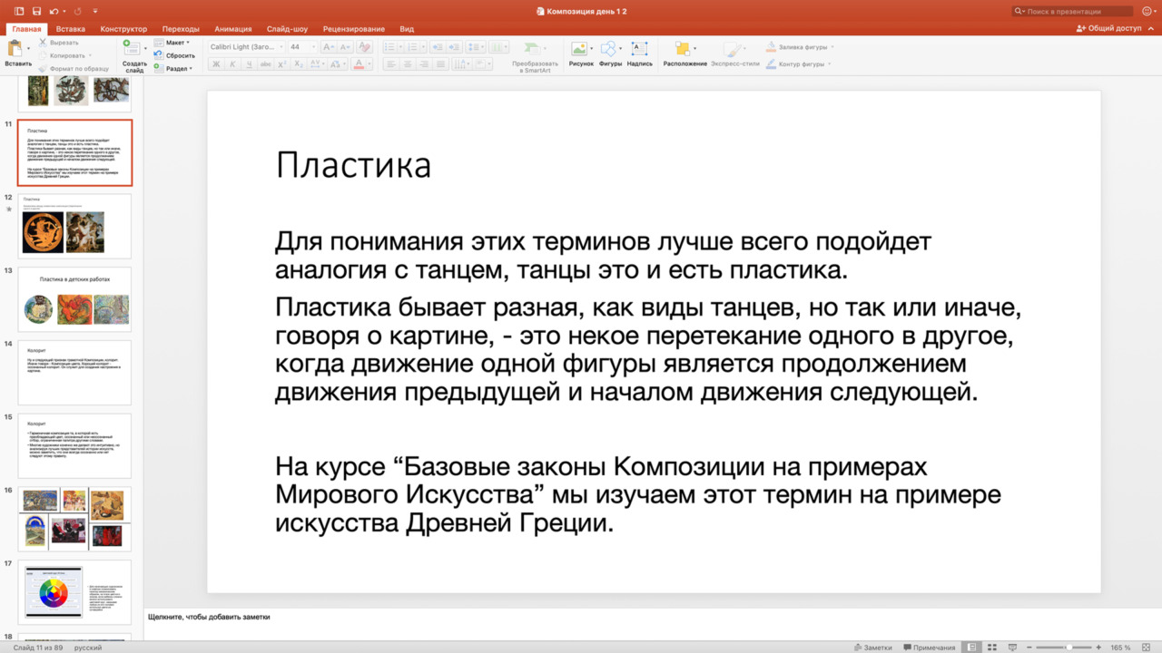Click Сбросить reset slide icon
The width and height of the screenshot is (1162, 653).
click(159, 55)
